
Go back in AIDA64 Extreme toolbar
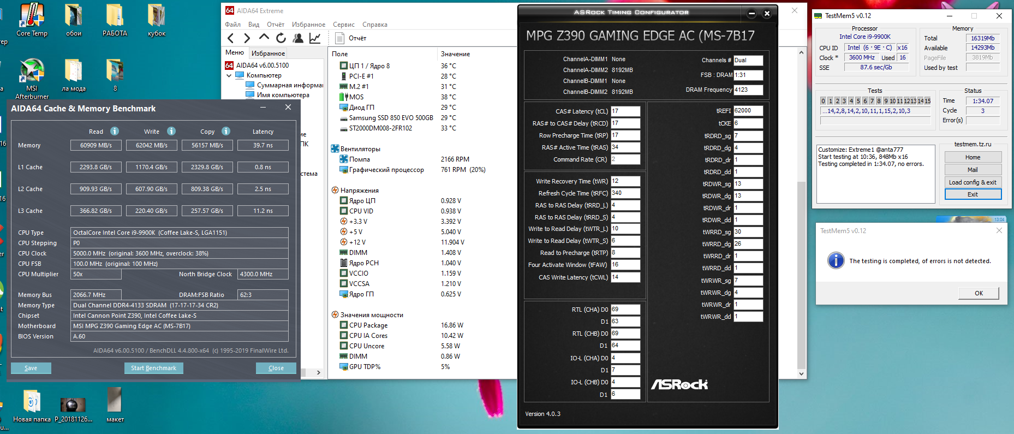[231, 38]
